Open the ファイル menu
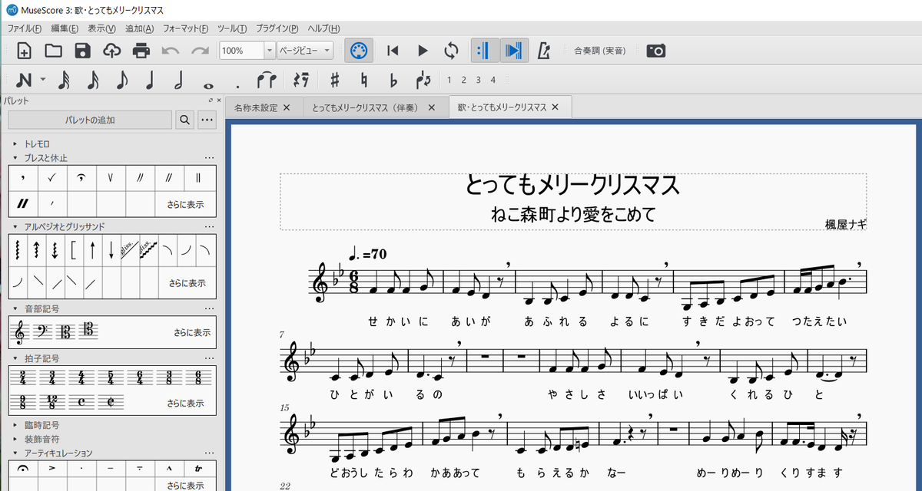Viewport: 922px width, 491px height. (24, 28)
